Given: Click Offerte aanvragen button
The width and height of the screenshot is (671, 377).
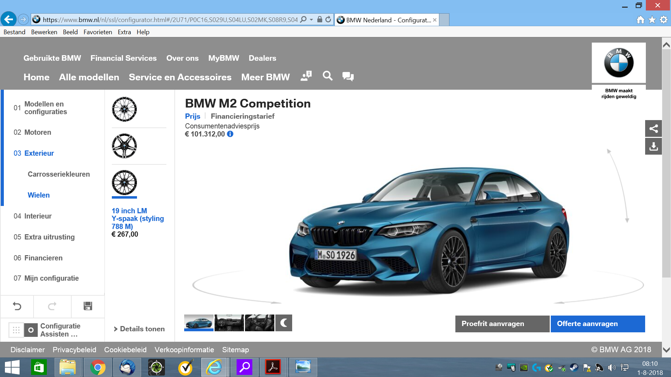Looking at the screenshot, I should click(598, 324).
